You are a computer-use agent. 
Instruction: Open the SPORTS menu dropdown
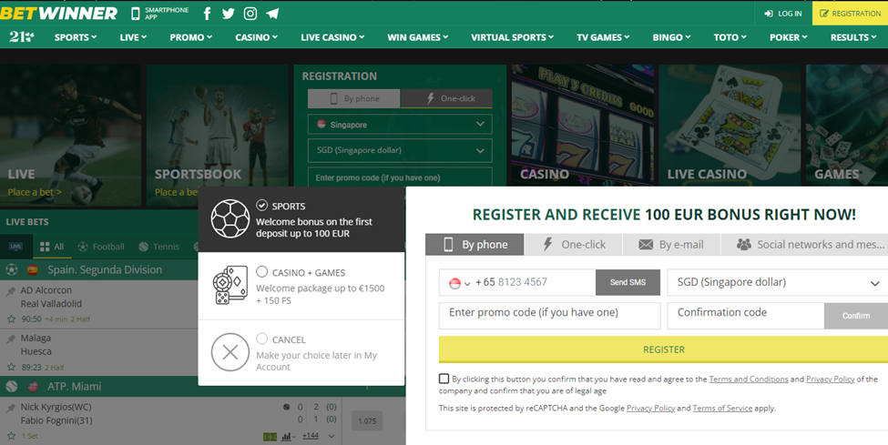point(76,37)
